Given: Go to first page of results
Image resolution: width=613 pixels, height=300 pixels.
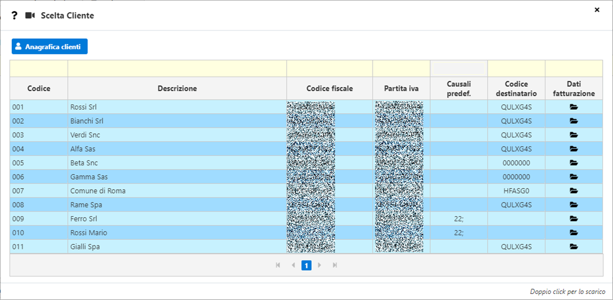Looking at the screenshot, I should point(278,265).
